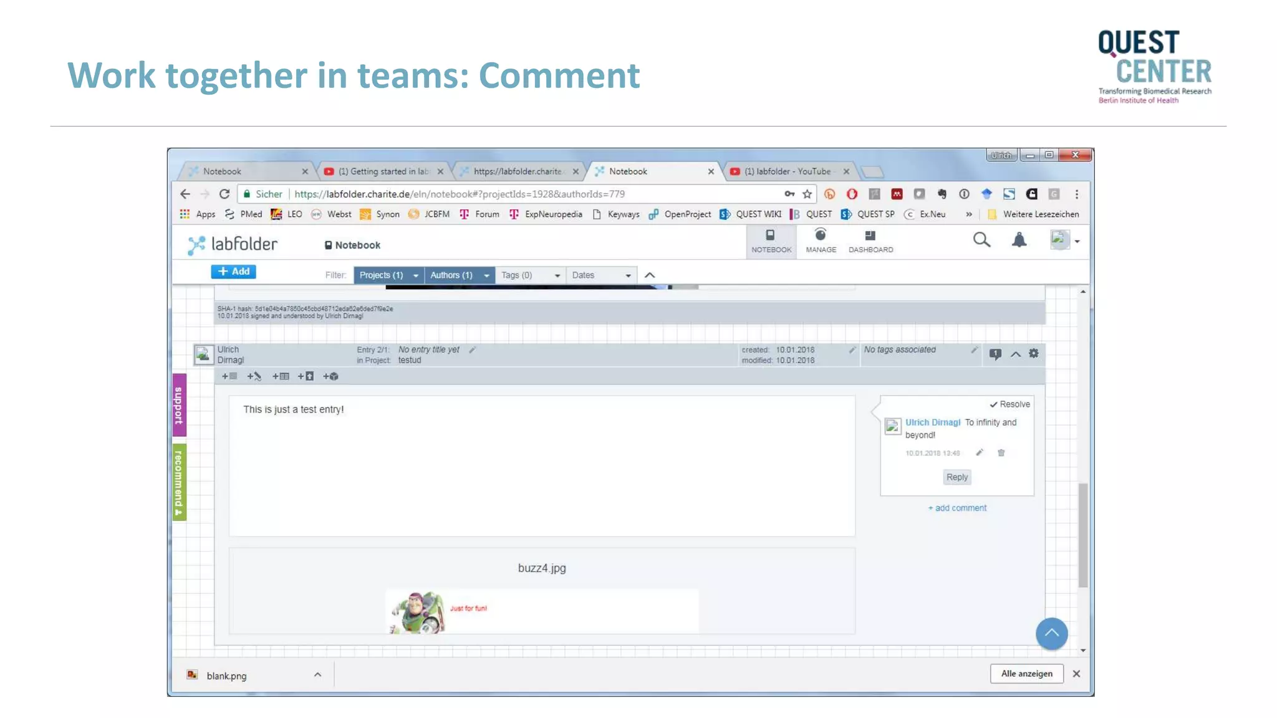This screenshot has width=1277, height=718.
Task: Open the purple support side tab
Action: (x=180, y=405)
